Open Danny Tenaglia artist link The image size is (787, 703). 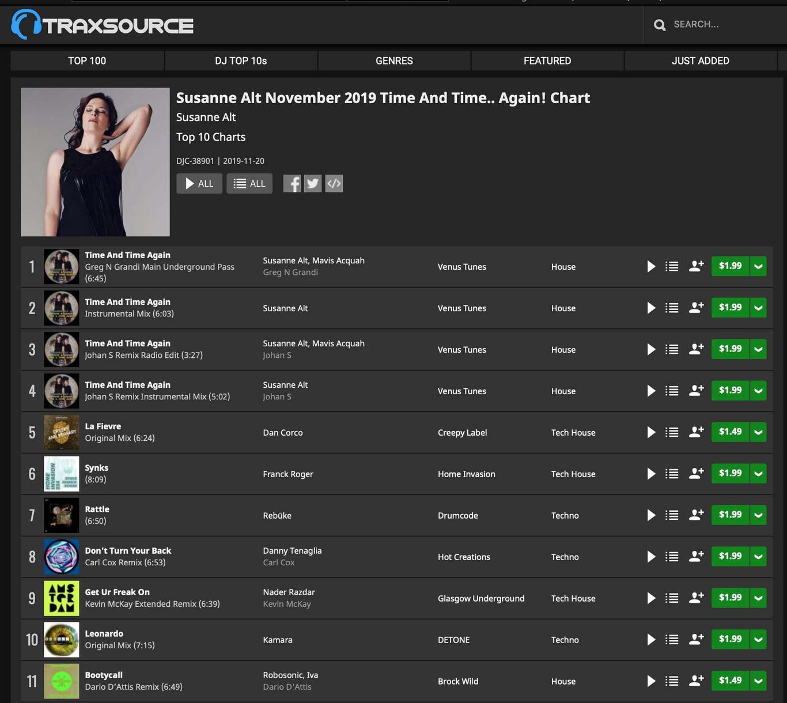pyautogui.click(x=292, y=551)
